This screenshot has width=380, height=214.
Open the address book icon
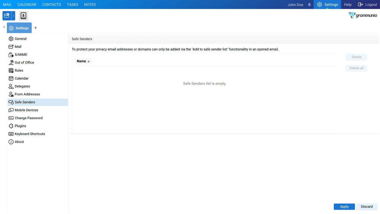pos(24,16)
